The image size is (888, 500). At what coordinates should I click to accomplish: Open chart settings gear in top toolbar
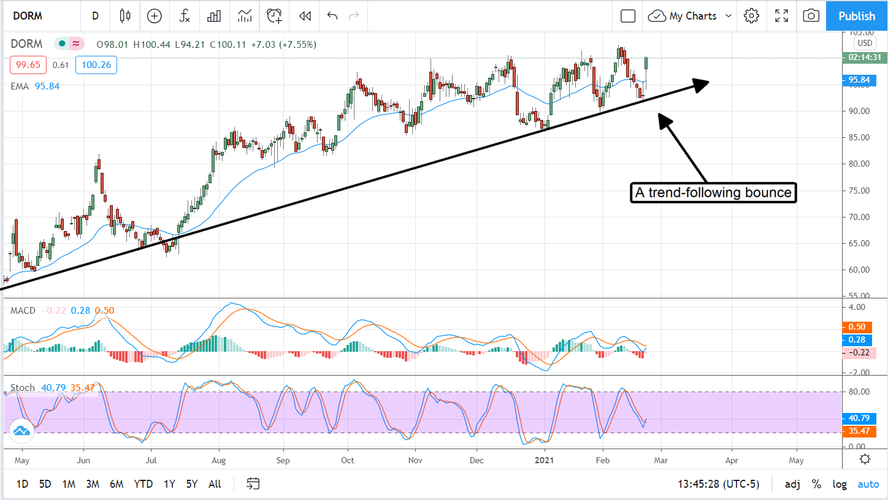pyautogui.click(x=751, y=16)
